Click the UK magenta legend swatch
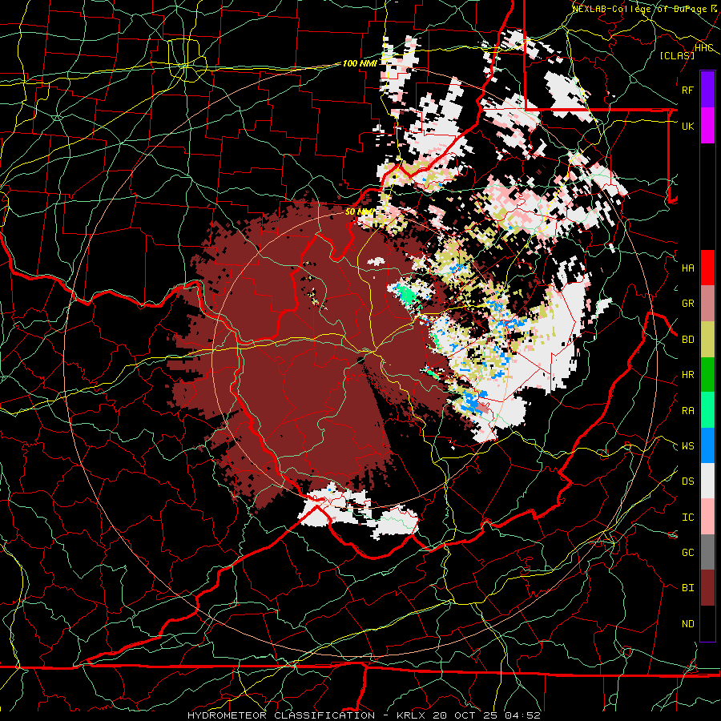 pyautogui.click(x=707, y=126)
